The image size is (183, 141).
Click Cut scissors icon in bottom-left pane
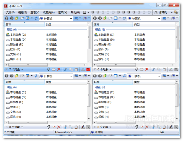click(66, 127)
